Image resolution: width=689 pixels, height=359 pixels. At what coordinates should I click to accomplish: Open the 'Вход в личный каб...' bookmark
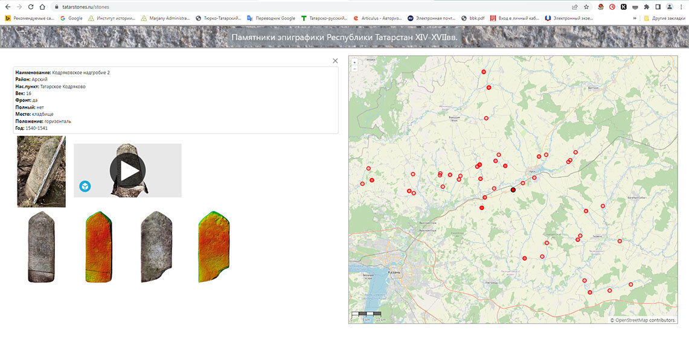click(x=514, y=19)
